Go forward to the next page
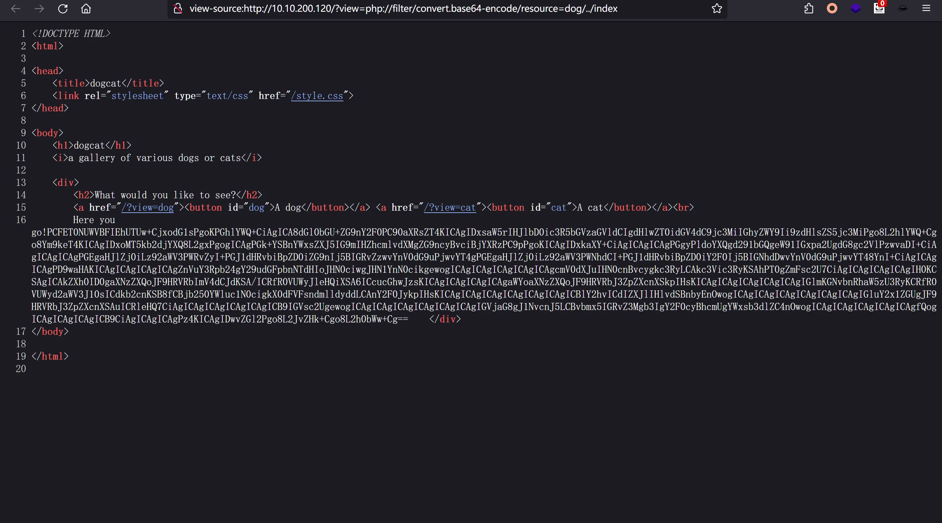Viewport: 942px width, 523px height. coord(39,8)
